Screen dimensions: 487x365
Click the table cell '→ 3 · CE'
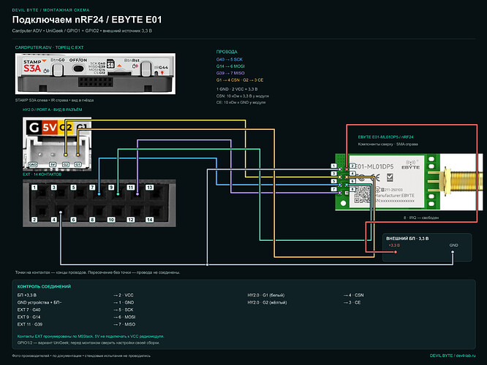352,302
